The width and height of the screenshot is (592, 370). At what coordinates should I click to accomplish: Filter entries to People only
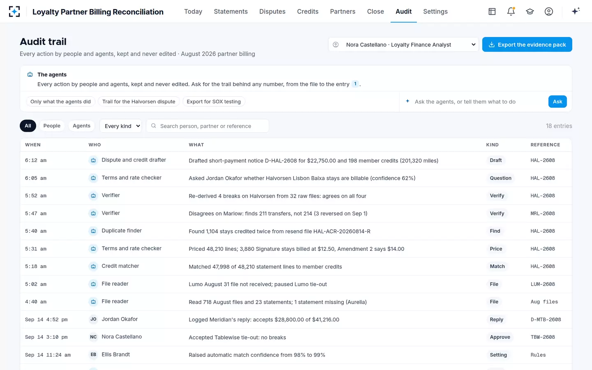tap(52, 126)
